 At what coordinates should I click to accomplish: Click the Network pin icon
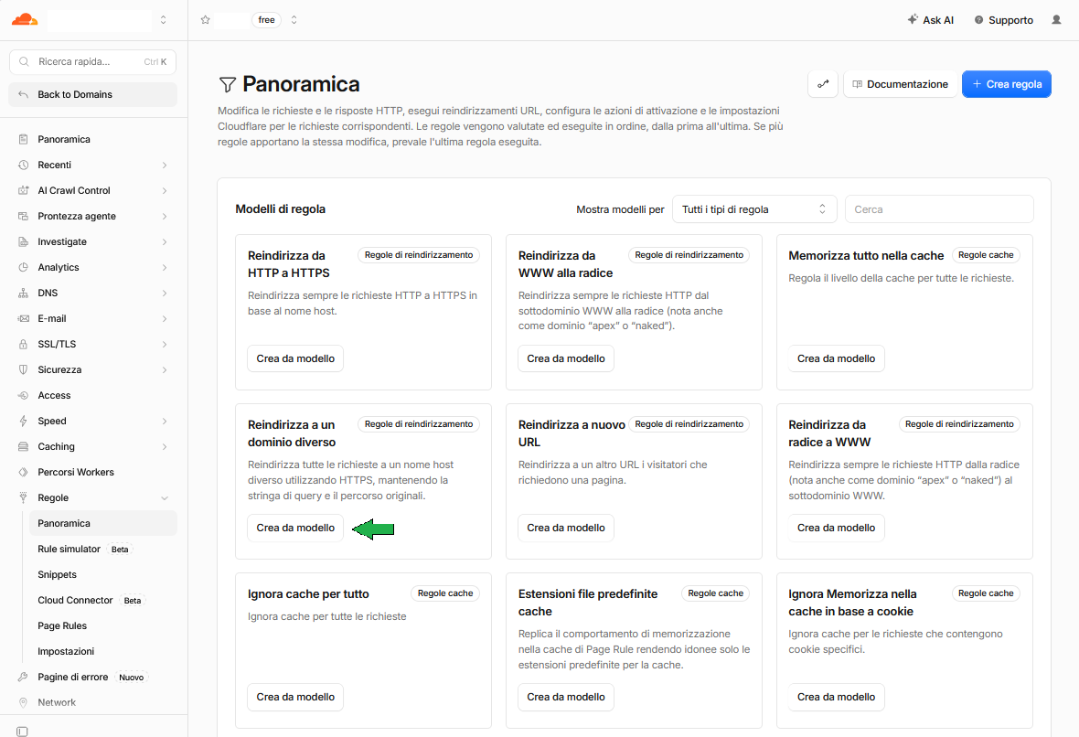tap(24, 702)
